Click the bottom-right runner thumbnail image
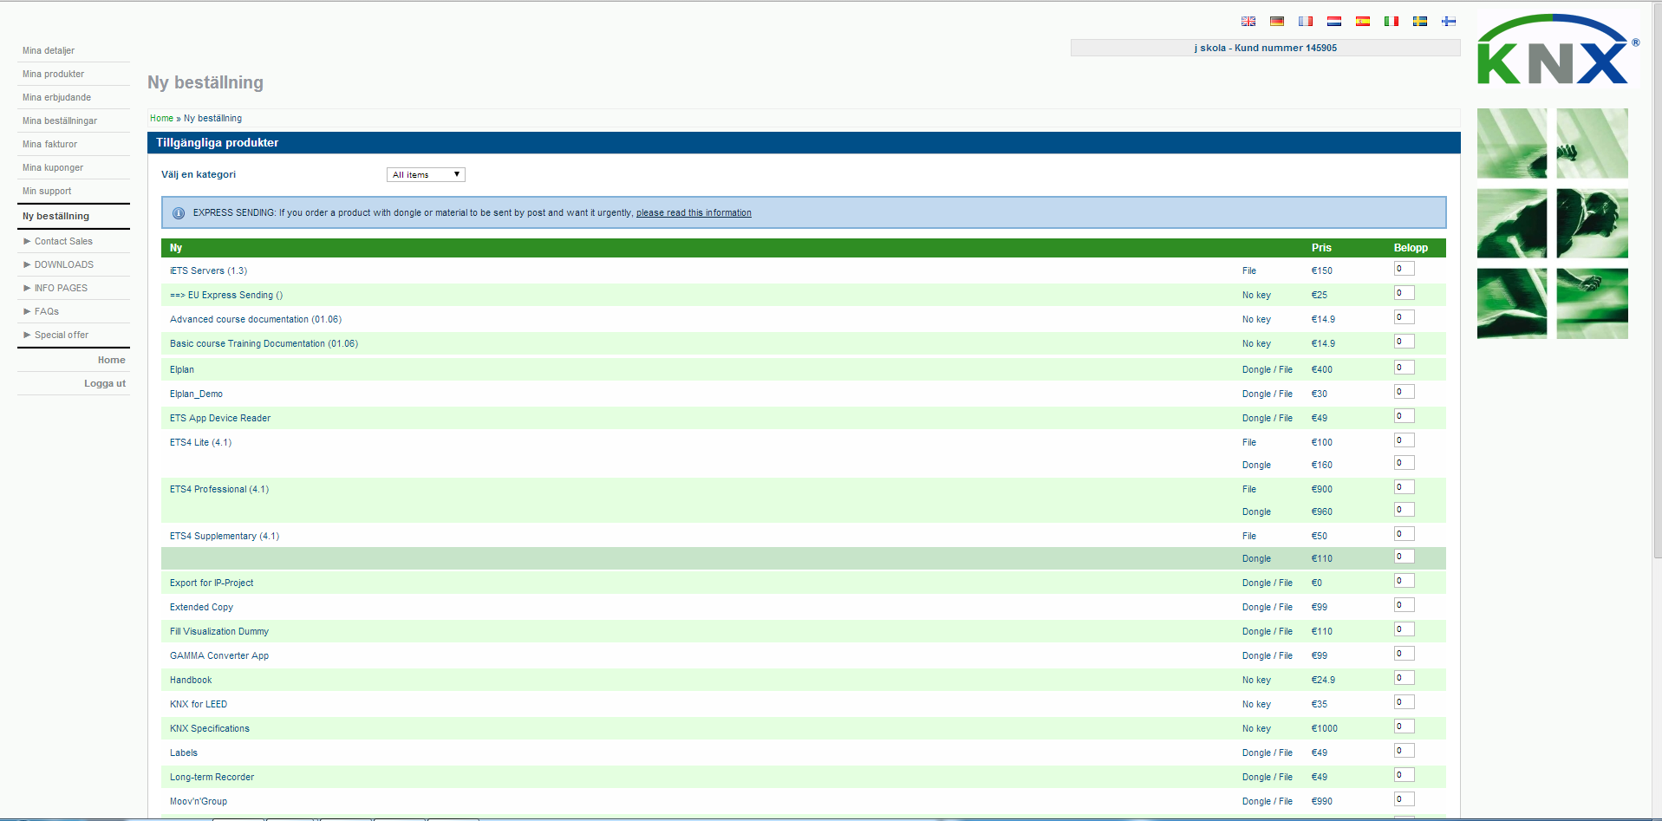 point(1593,303)
